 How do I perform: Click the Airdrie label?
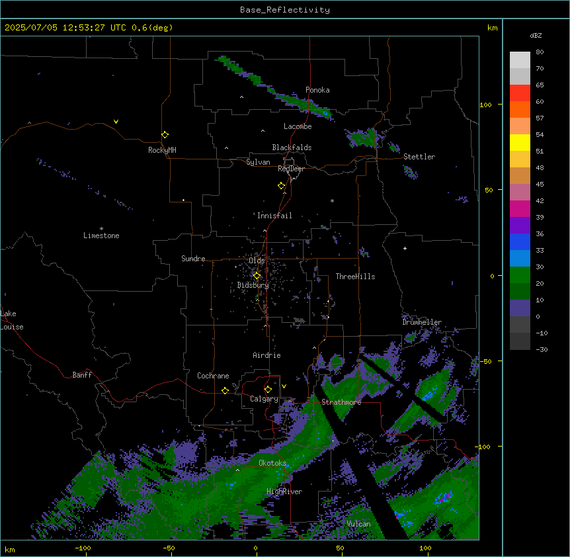[266, 355]
